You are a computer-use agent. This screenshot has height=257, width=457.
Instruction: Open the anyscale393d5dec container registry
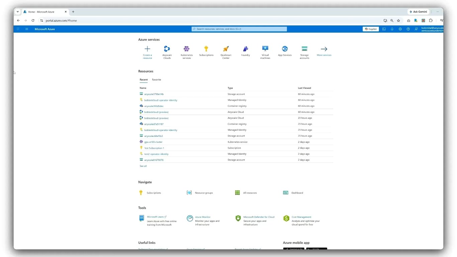(154, 106)
